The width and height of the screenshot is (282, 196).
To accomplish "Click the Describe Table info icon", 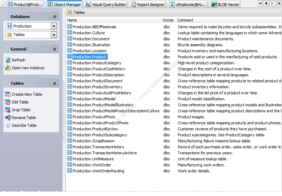I will click(x=8, y=125).
